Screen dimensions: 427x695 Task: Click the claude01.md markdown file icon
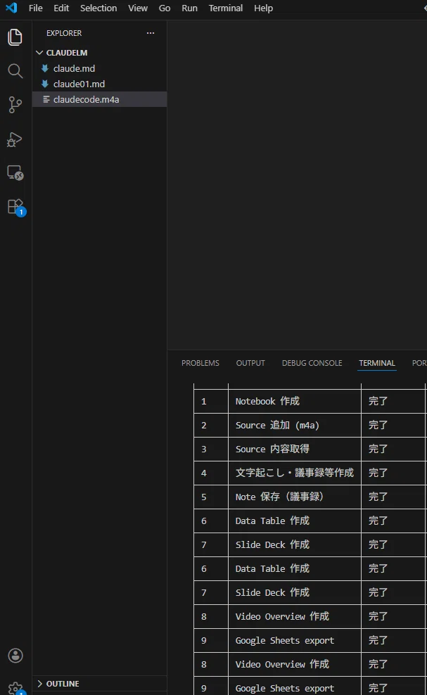coord(45,84)
